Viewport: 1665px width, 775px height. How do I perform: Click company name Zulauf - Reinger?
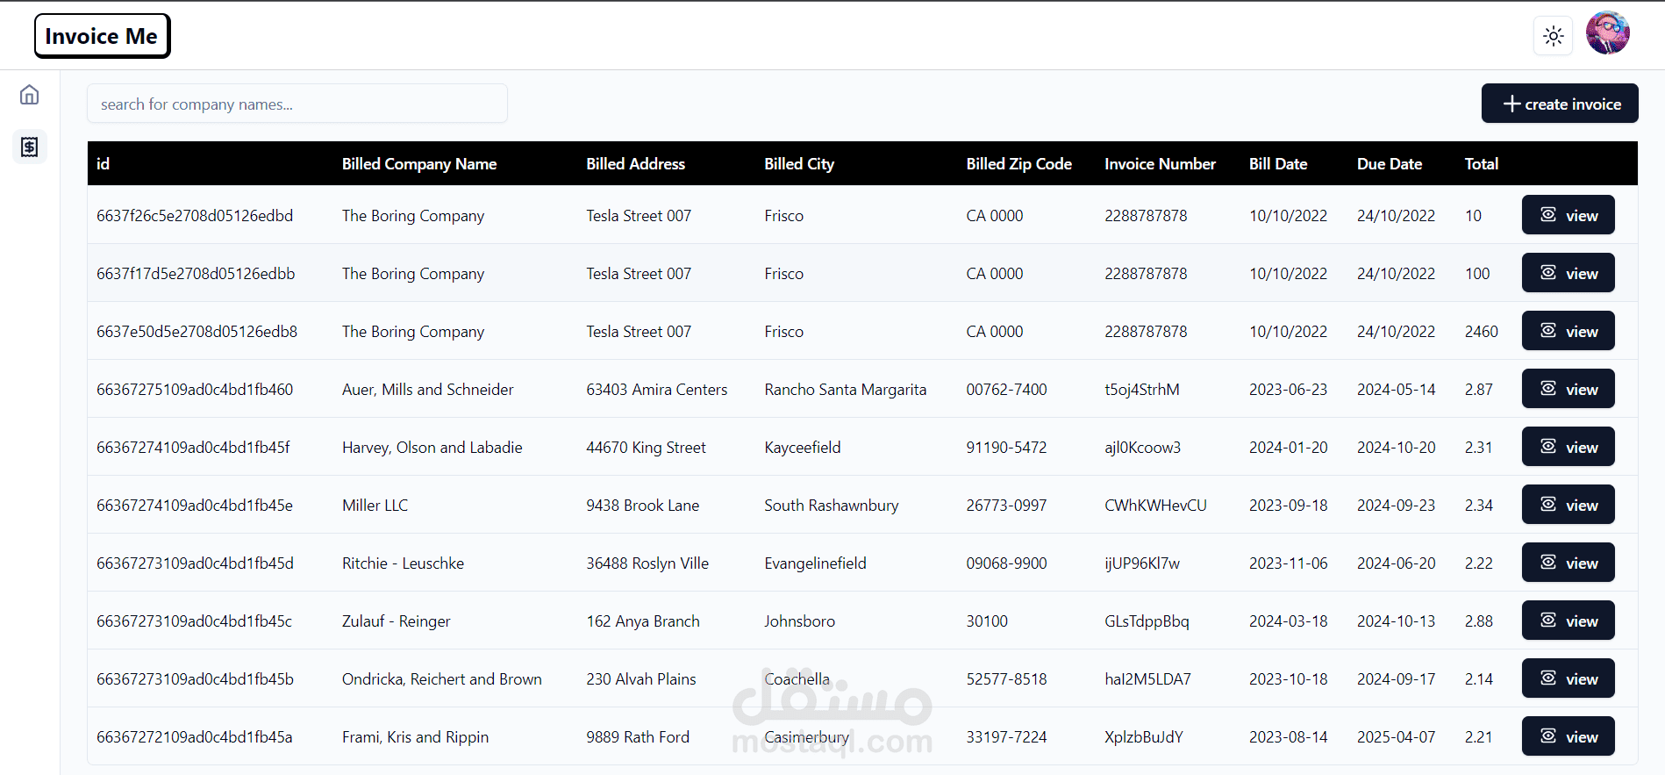coord(397,621)
